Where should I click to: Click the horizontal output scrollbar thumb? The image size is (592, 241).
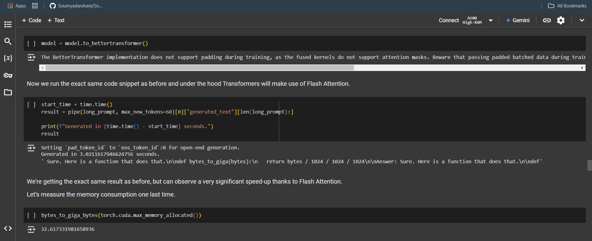[x=200, y=68]
